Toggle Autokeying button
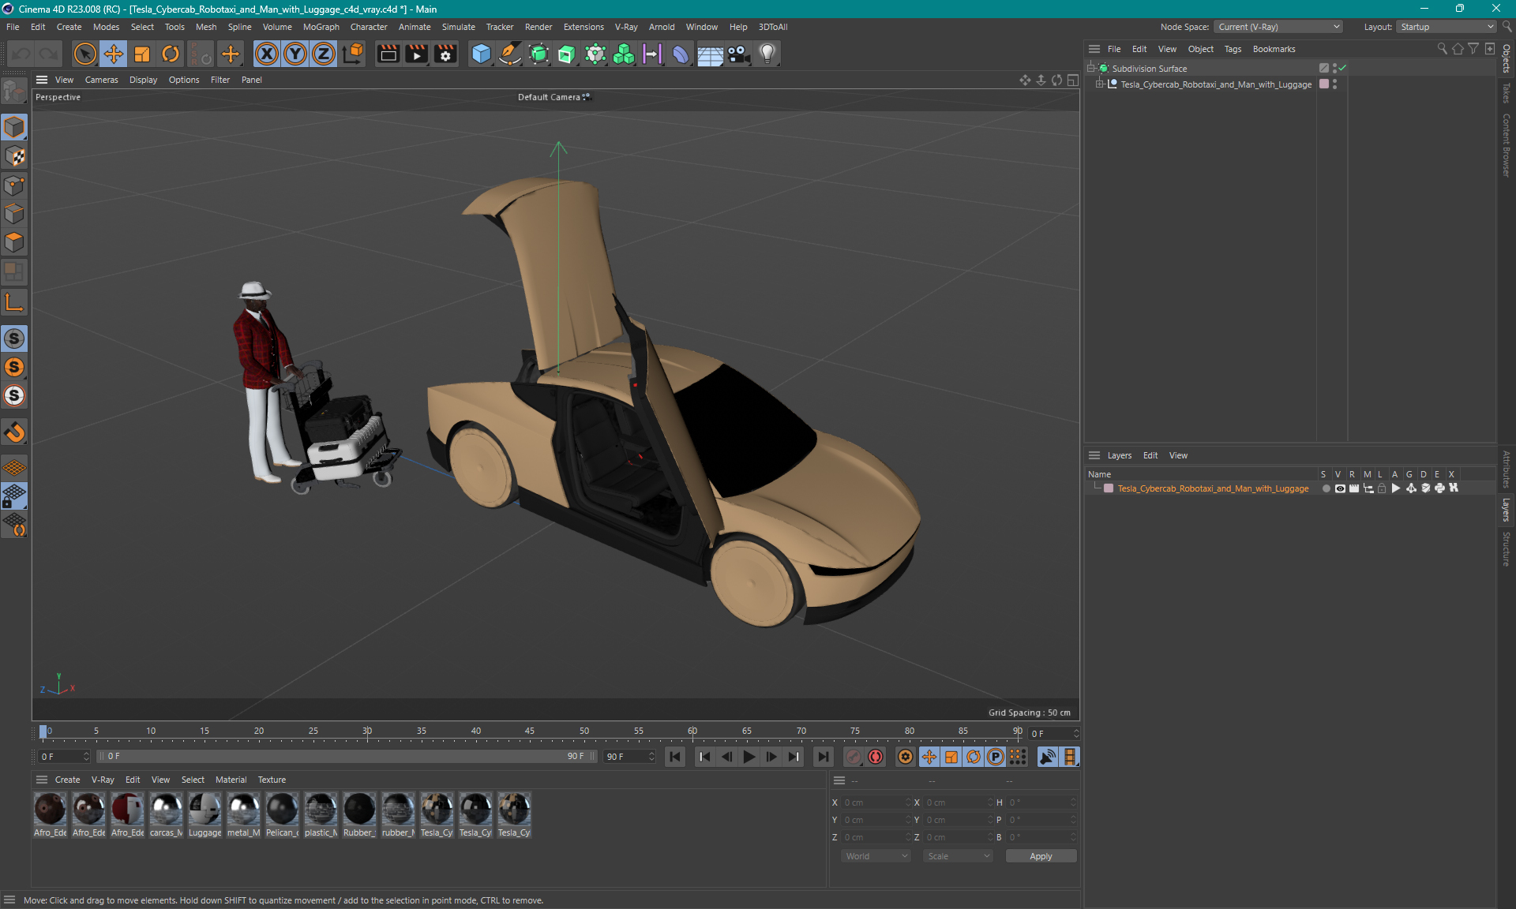Image resolution: width=1516 pixels, height=909 pixels. pyautogui.click(x=876, y=757)
